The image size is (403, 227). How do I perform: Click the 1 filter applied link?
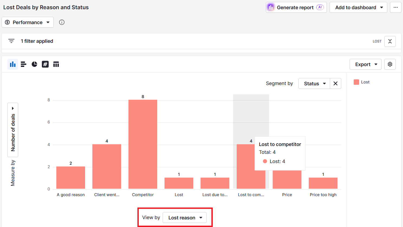point(37,41)
